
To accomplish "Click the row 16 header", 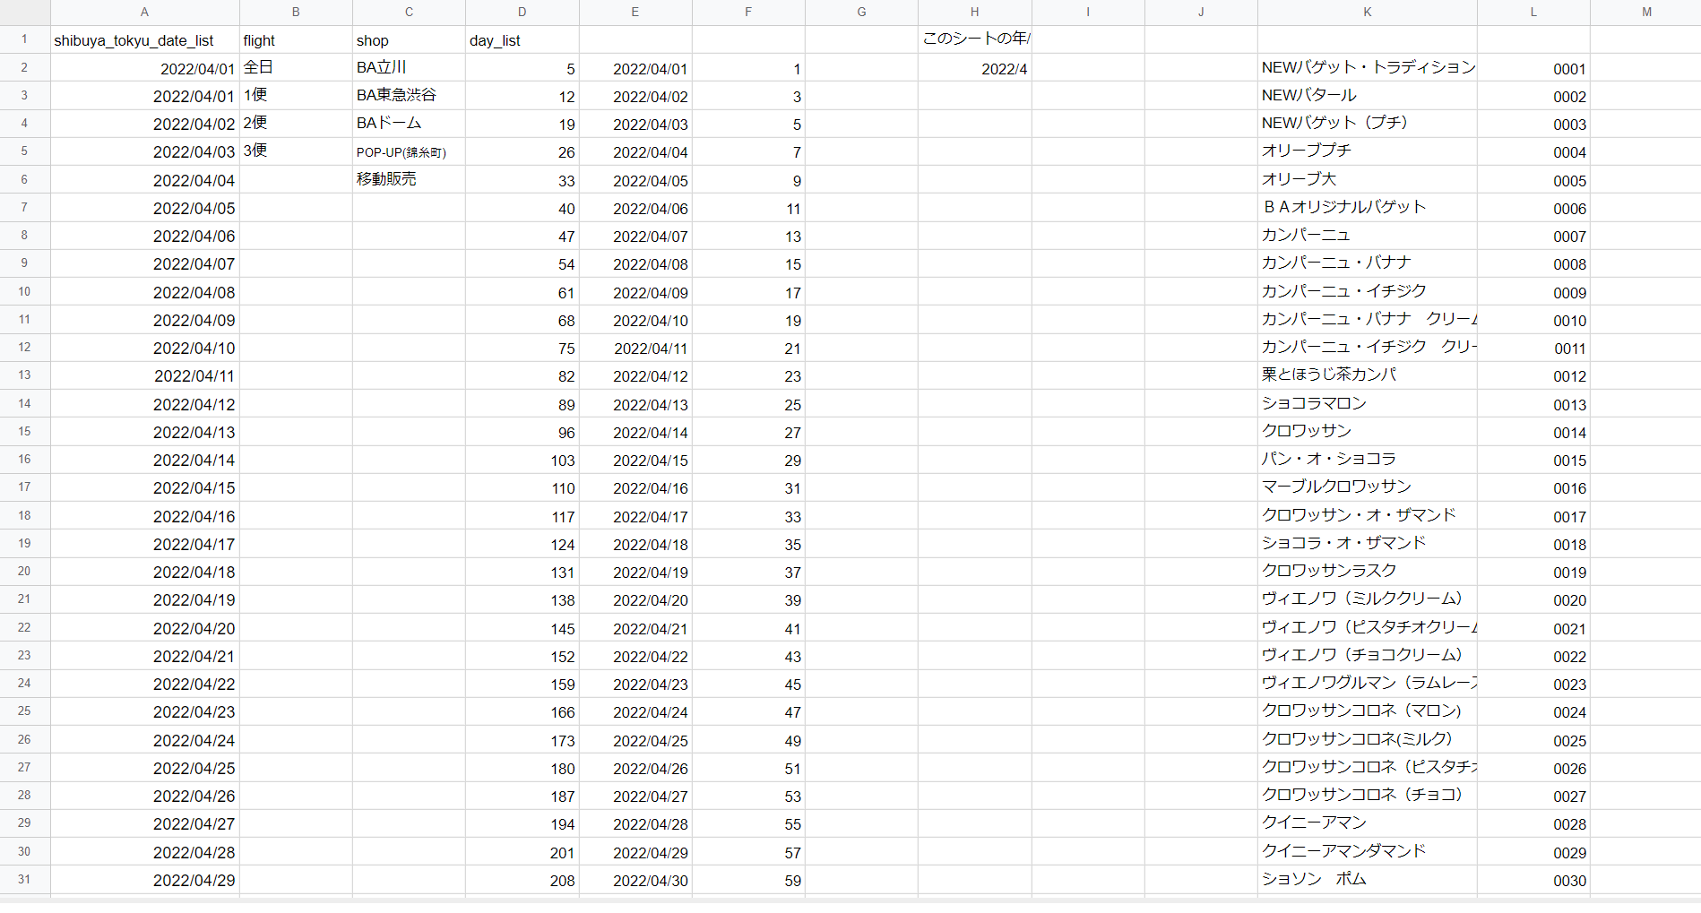I will pos(24,460).
